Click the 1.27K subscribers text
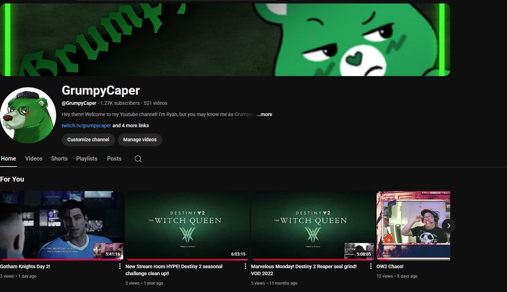This screenshot has height=292, width=507. 120,103
